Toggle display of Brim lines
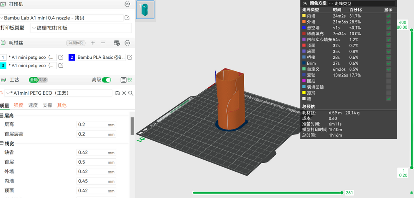This screenshot has width=414, height=198. click(x=389, y=63)
